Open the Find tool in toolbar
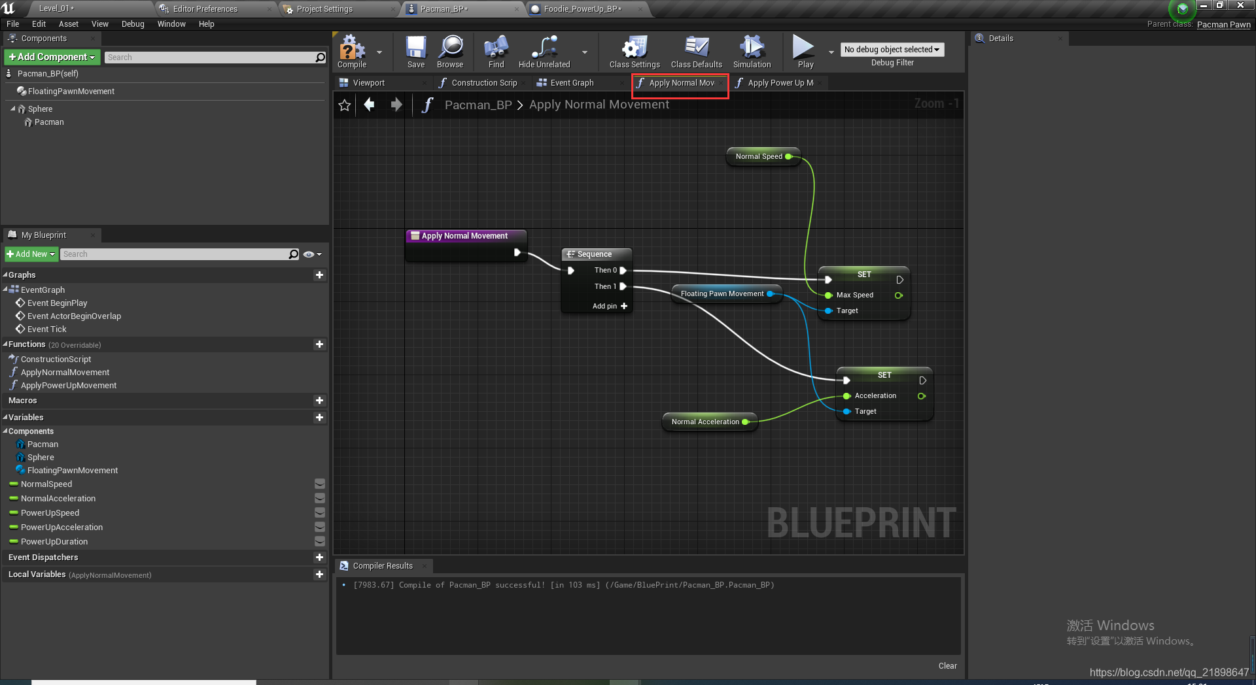The height and width of the screenshot is (685, 1256). click(497, 52)
